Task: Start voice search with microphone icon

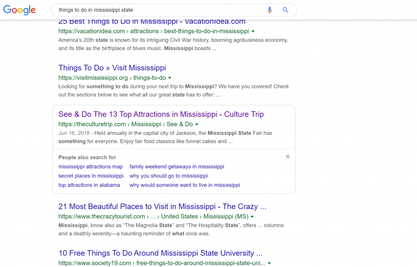Action: 270,10
